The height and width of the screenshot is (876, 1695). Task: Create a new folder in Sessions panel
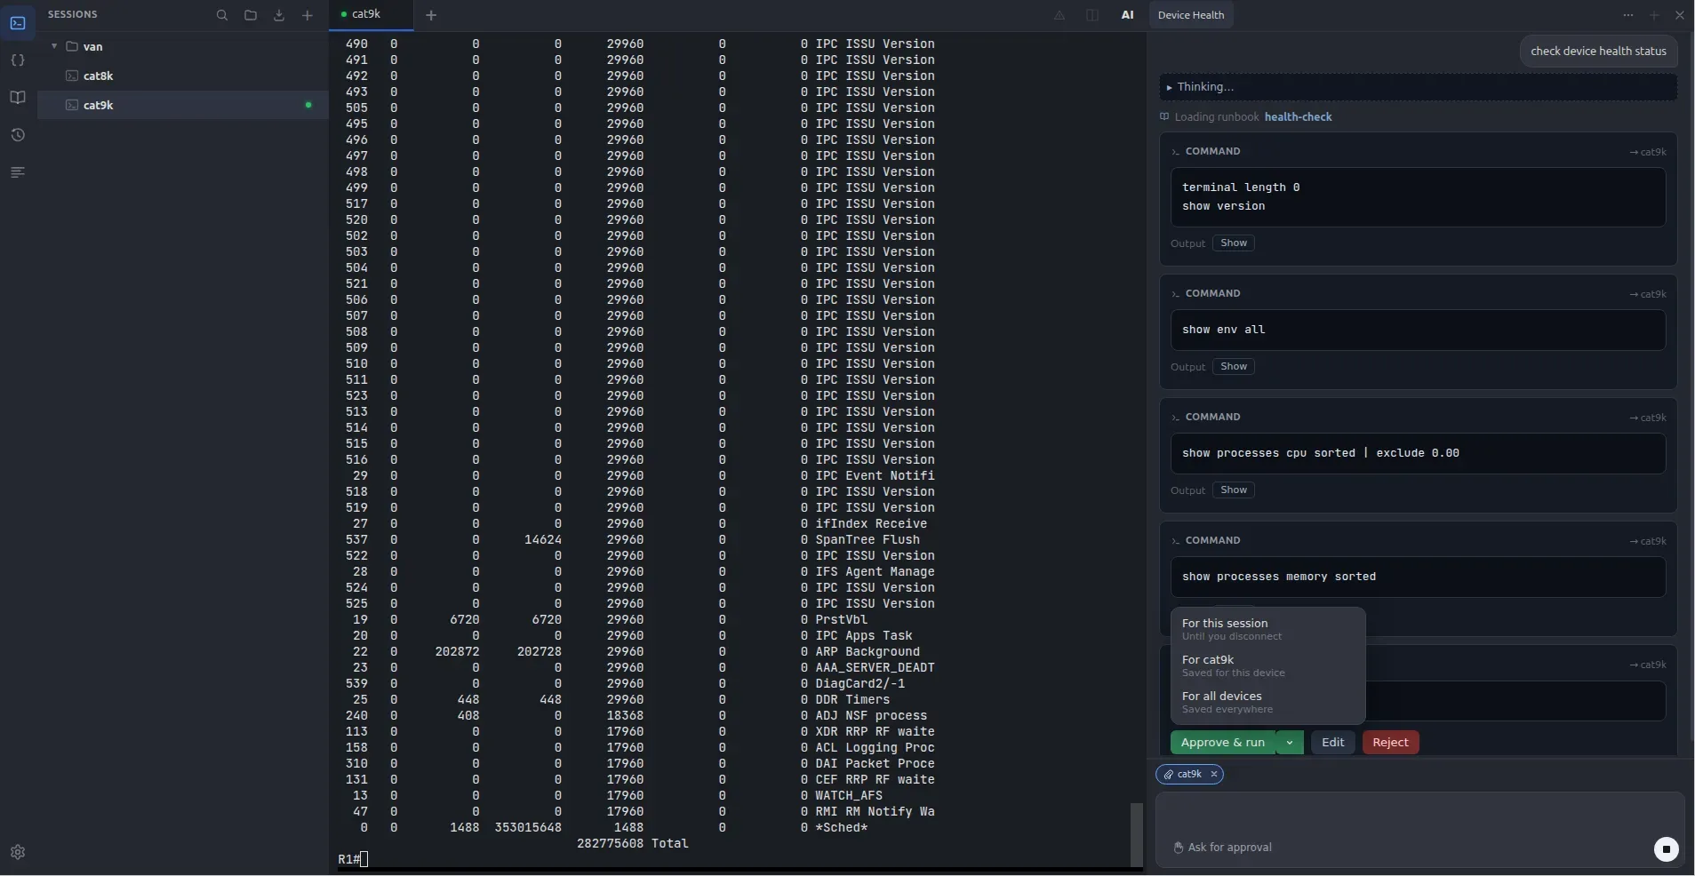(251, 15)
